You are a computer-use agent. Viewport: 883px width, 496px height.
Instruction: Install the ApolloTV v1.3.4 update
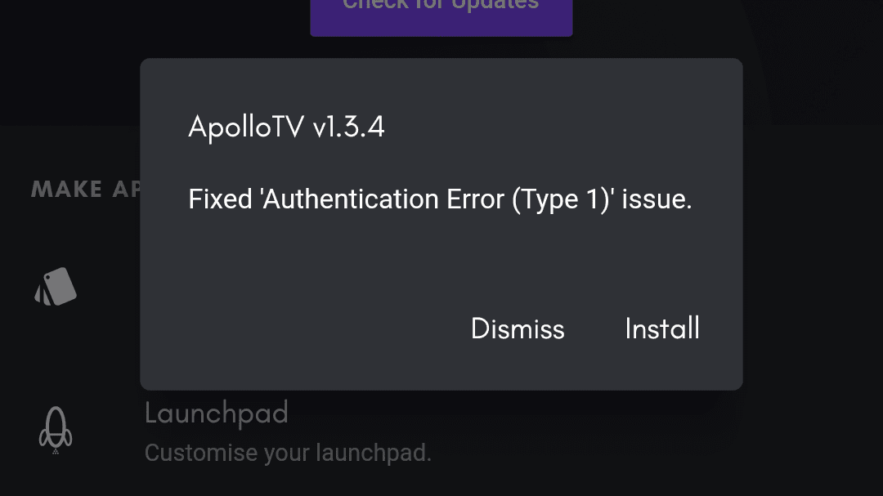tap(662, 328)
